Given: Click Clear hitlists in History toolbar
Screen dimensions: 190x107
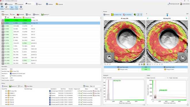Looking at the screenshot, I should 29,86.
